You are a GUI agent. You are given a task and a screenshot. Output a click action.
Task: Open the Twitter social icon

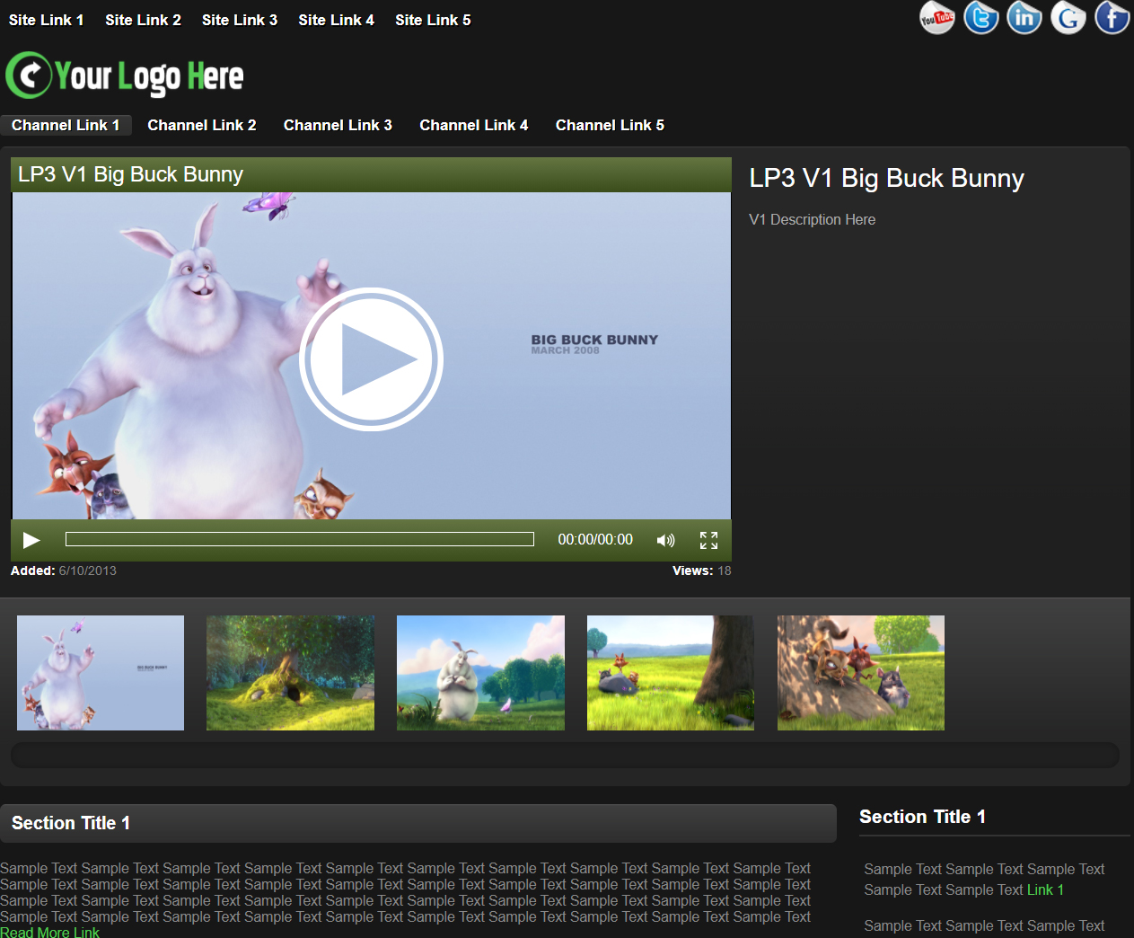pos(980,18)
